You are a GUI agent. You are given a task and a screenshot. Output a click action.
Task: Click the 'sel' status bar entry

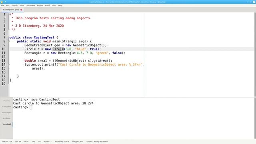point(26,142)
